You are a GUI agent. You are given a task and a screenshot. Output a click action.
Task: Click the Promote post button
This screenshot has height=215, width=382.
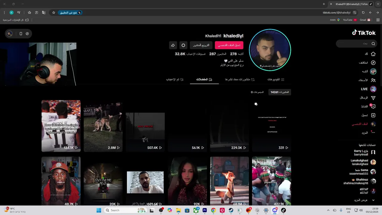click(x=201, y=45)
